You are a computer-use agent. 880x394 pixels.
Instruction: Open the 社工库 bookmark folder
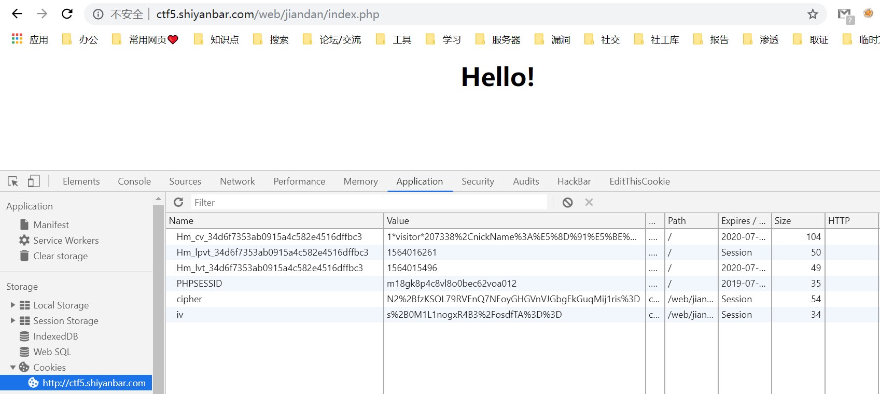coord(656,39)
